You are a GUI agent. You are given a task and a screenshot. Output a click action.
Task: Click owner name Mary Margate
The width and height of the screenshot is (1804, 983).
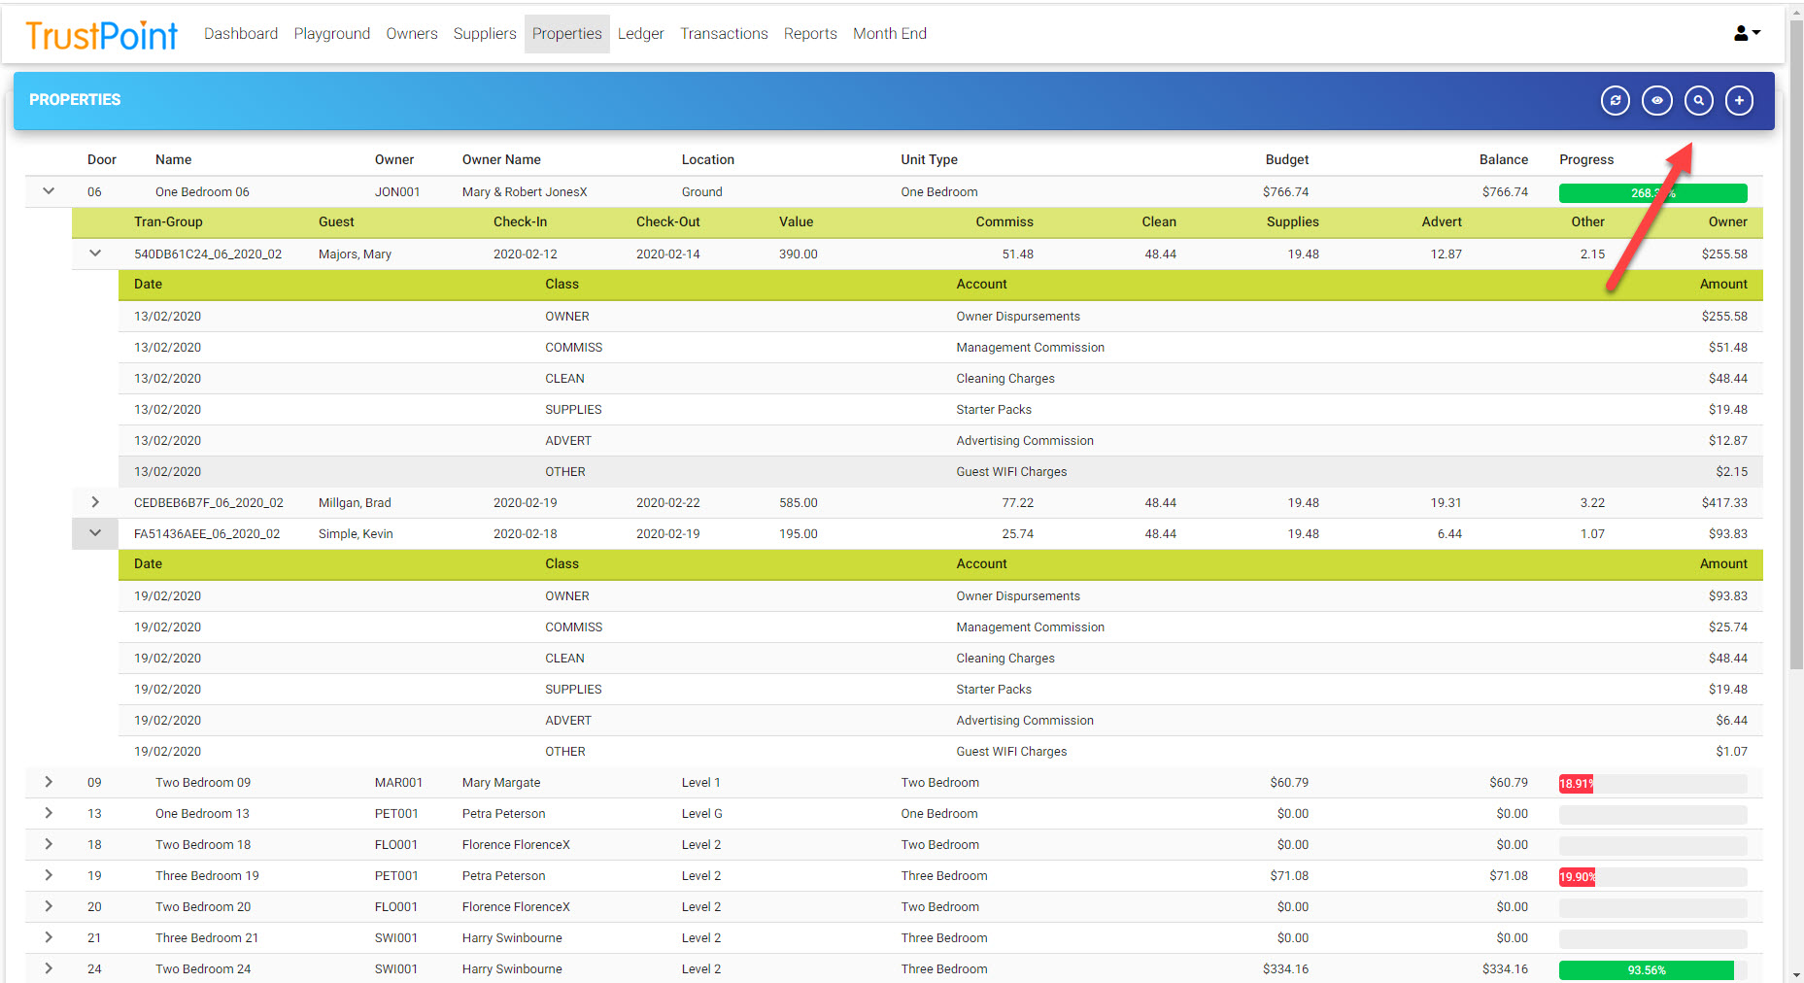click(x=501, y=782)
